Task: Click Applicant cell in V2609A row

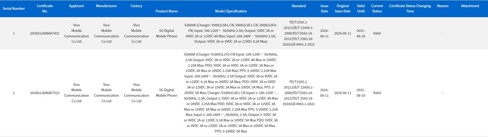Action: [x=76, y=33]
